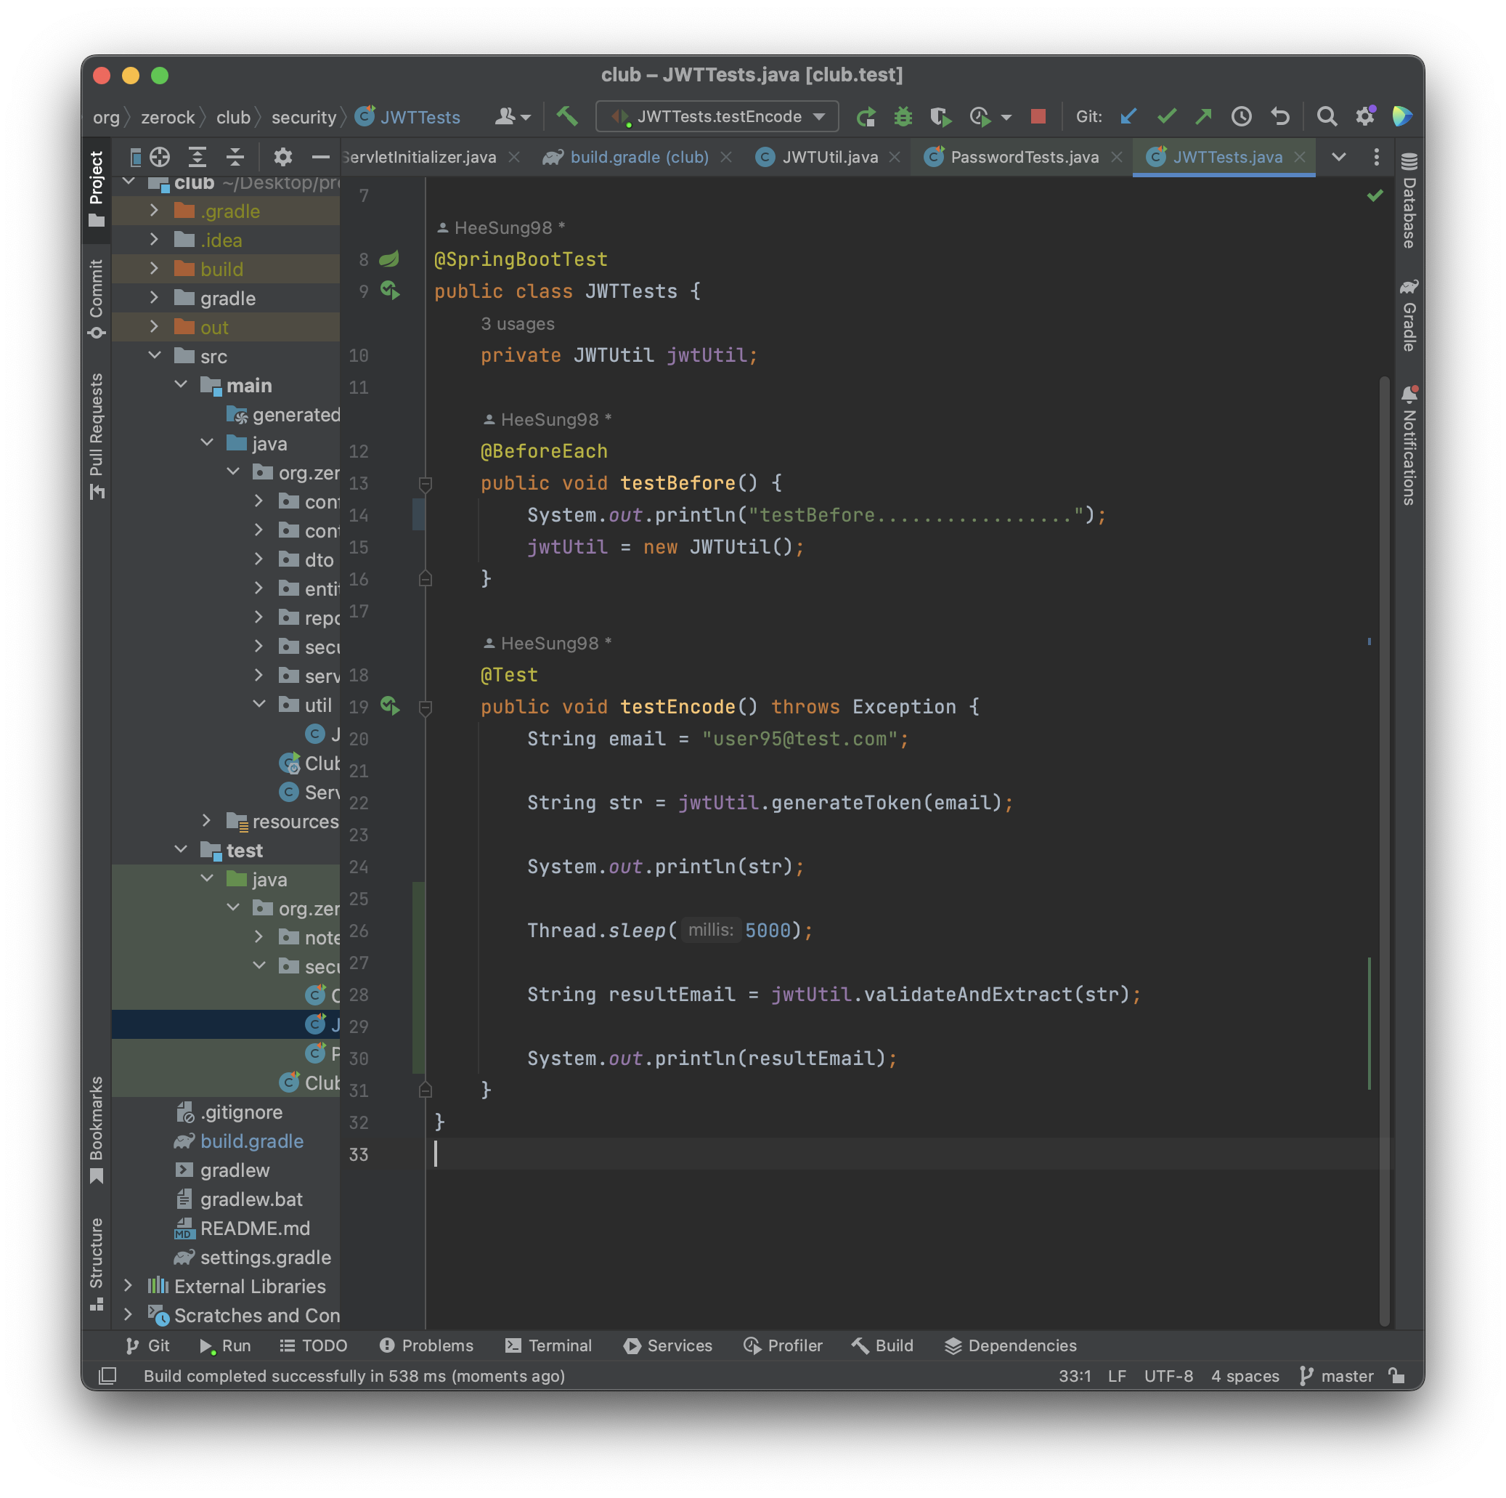Run with coverage shield icon
Screen dimensions: 1506x1498
pyautogui.click(x=941, y=117)
